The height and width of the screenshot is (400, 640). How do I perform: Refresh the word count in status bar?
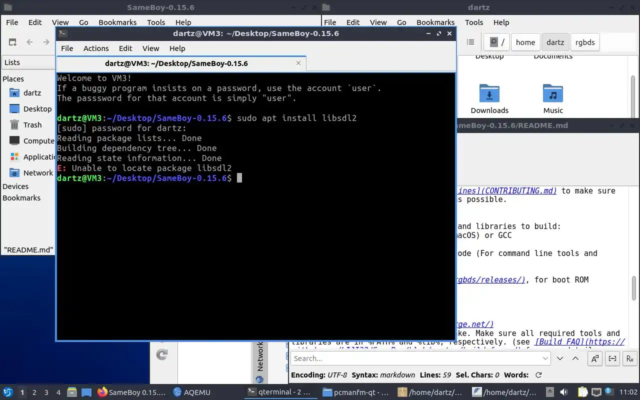(x=538, y=375)
